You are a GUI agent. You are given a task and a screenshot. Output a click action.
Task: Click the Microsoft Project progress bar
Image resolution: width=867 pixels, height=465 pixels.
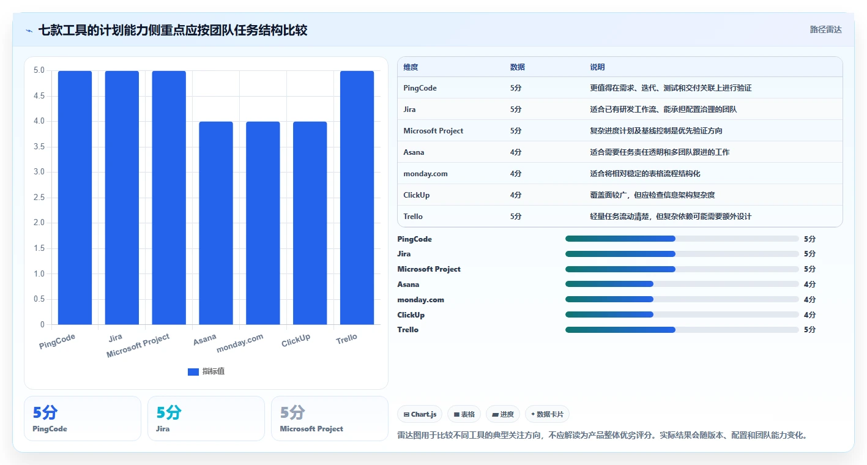(682, 269)
